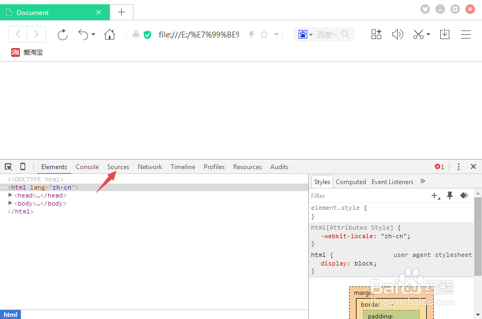Click the file:///E:/ address bar URL
Screen dimensions: 482x319
pos(199,35)
